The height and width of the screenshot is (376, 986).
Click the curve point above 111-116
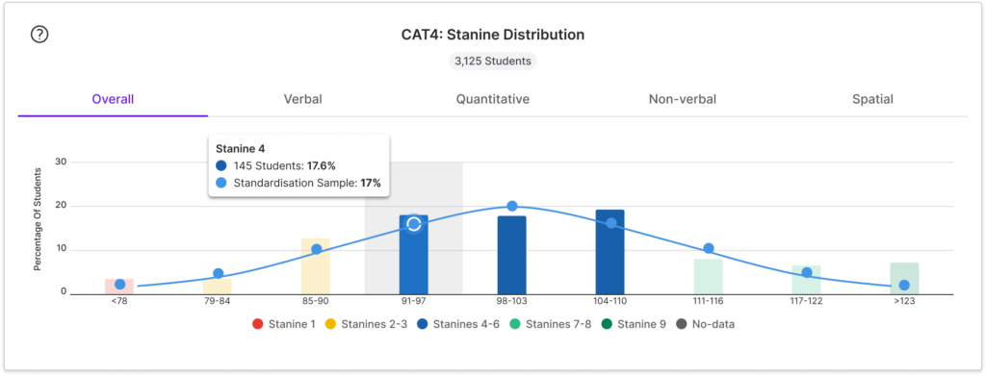point(708,248)
